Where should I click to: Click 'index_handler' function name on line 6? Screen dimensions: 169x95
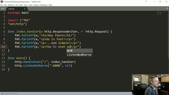(28, 32)
